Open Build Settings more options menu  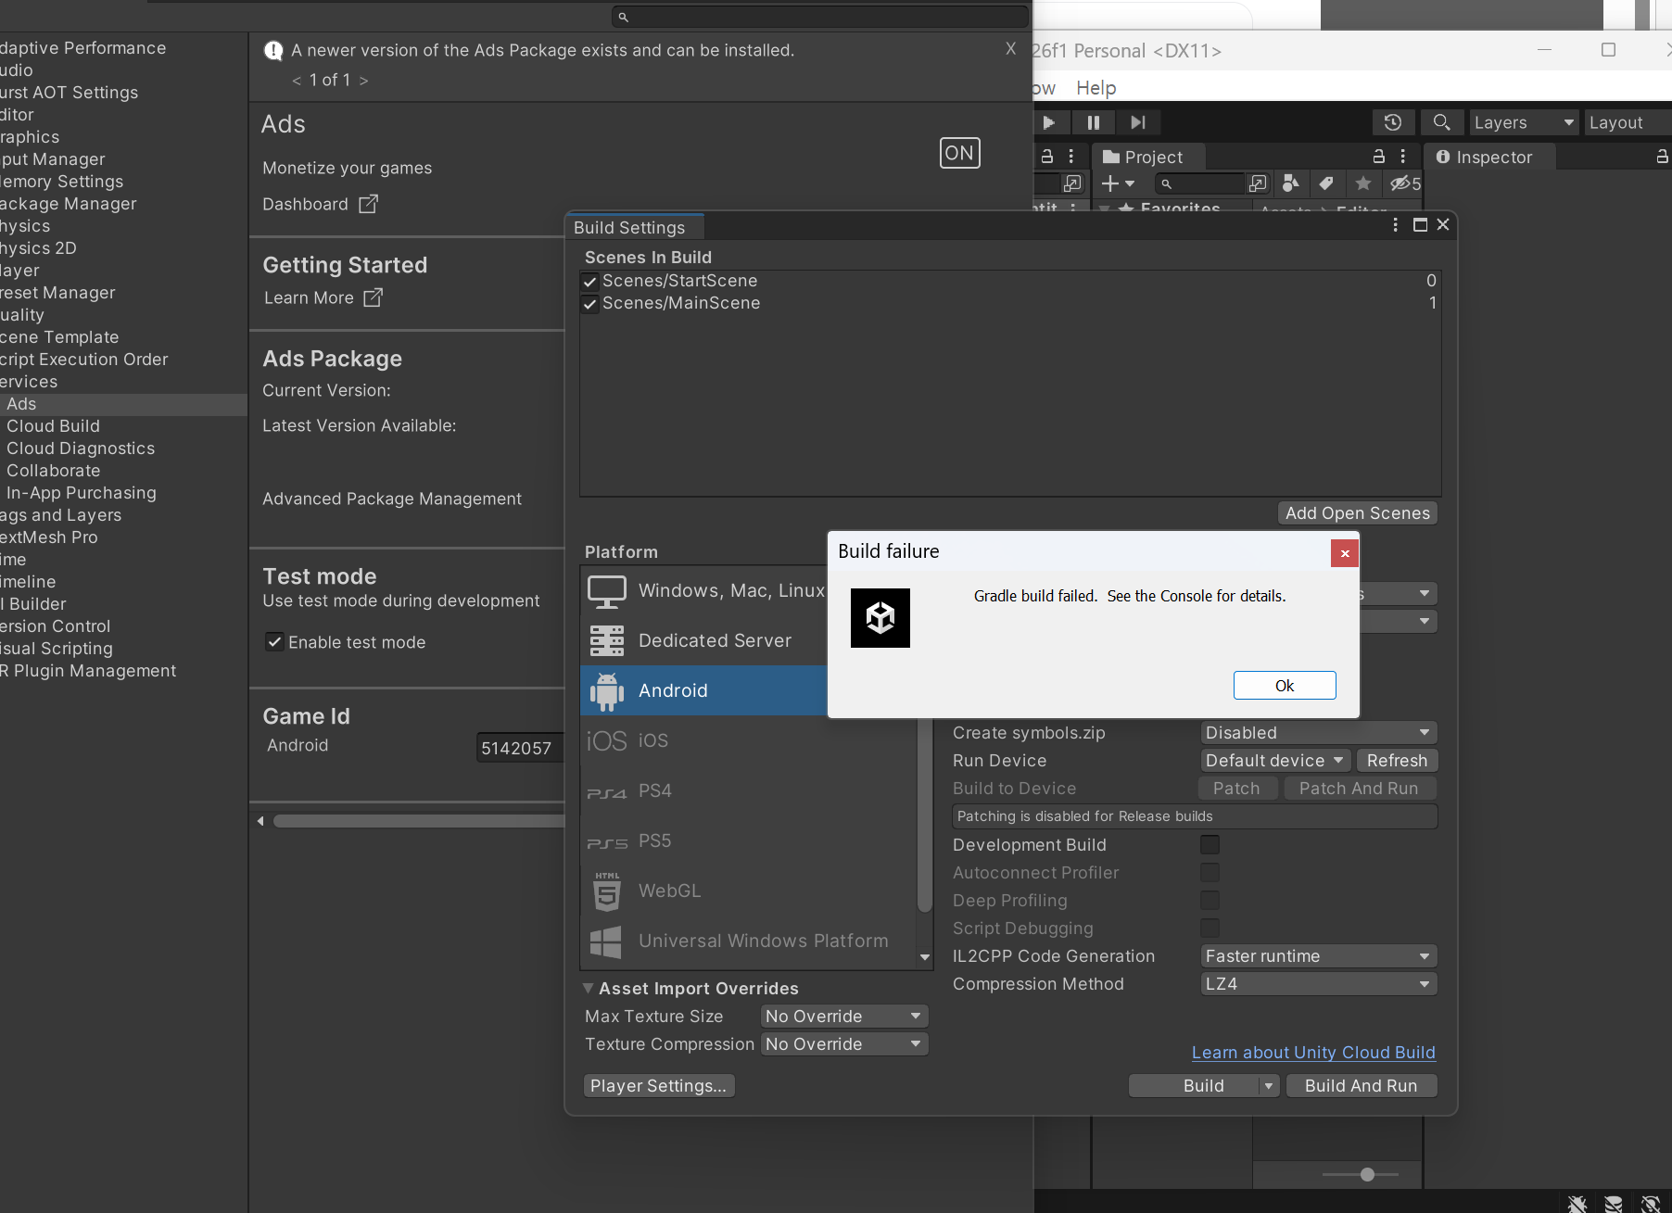tap(1396, 224)
